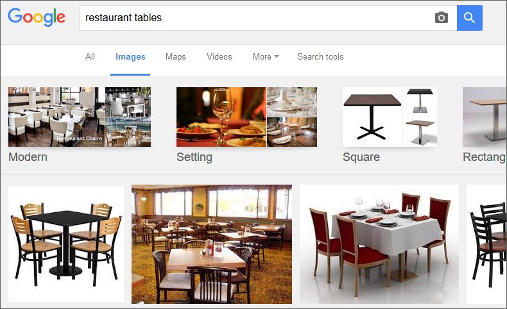This screenshot has height=309, width=507.
Task: Choose the Modern category label
Action: point(28,157)
